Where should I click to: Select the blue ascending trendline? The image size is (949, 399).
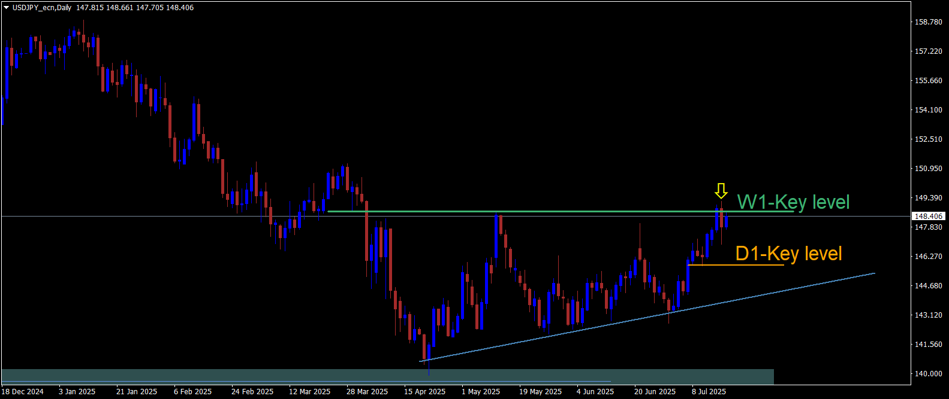[x=647, y=317]
